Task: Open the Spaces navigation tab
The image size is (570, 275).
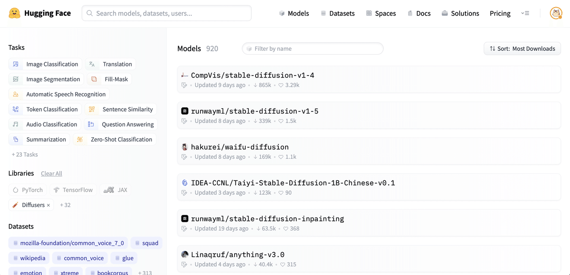Action: click(x=380, y=13)
